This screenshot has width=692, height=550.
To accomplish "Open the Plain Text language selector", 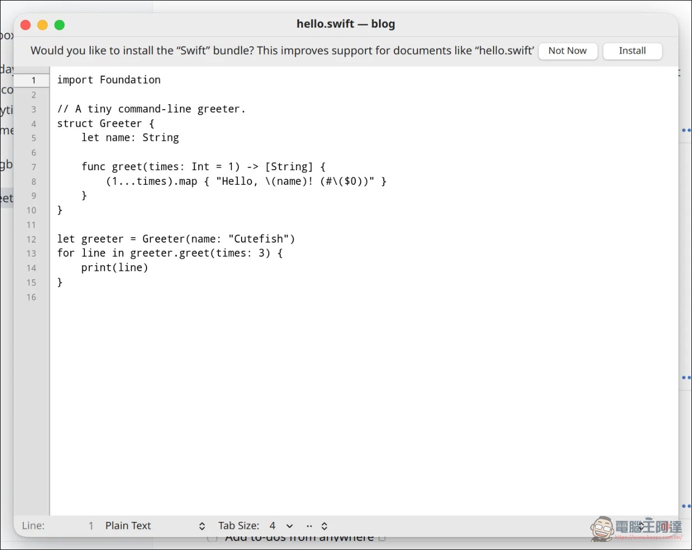I will coord(155,526).
